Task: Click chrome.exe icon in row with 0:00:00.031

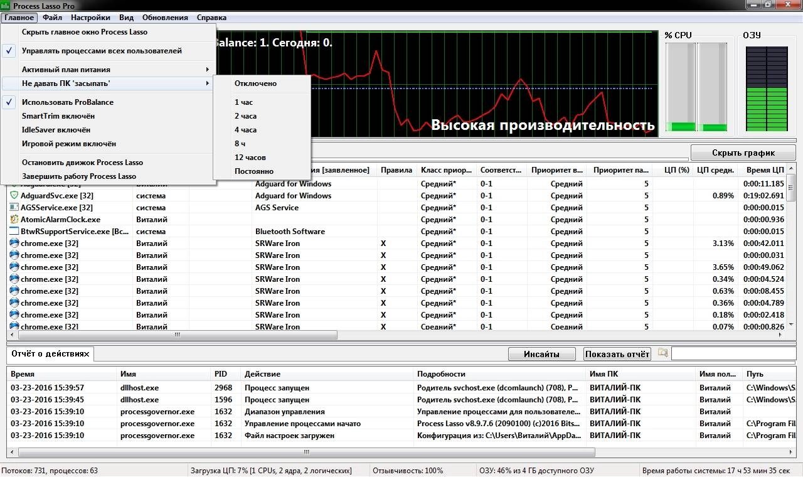Action: coord(14,255)
